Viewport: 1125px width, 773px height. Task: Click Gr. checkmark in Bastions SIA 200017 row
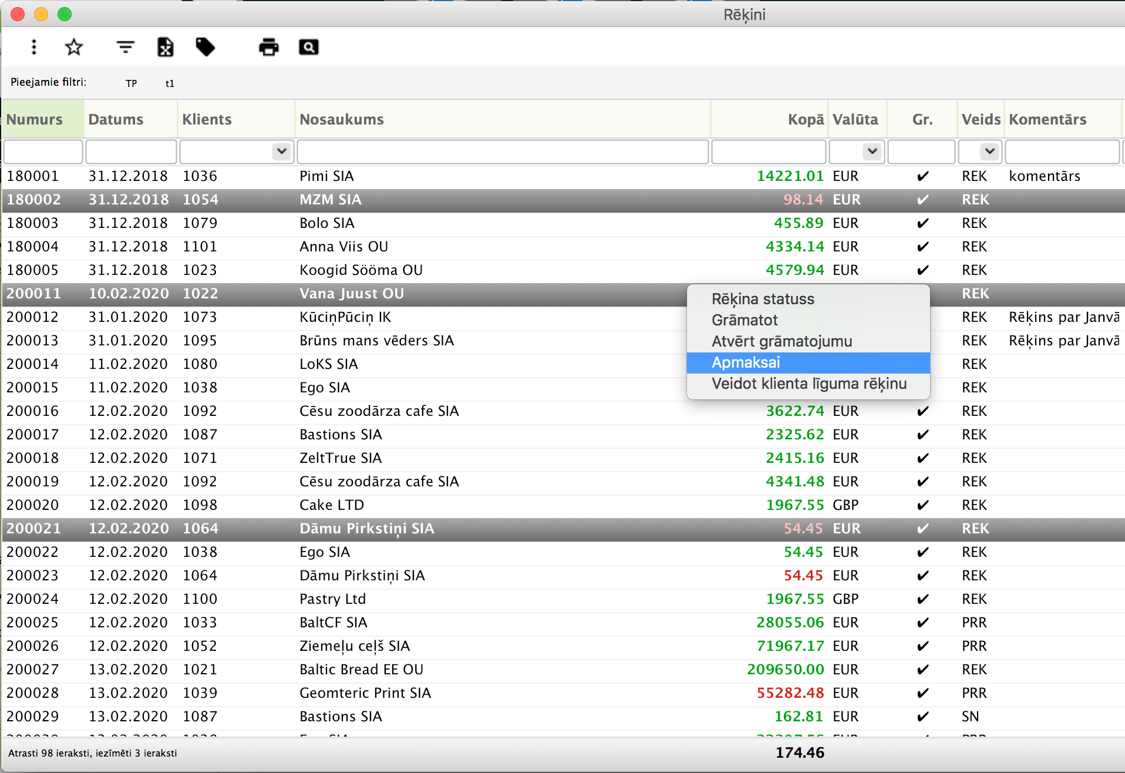point(922,435)
